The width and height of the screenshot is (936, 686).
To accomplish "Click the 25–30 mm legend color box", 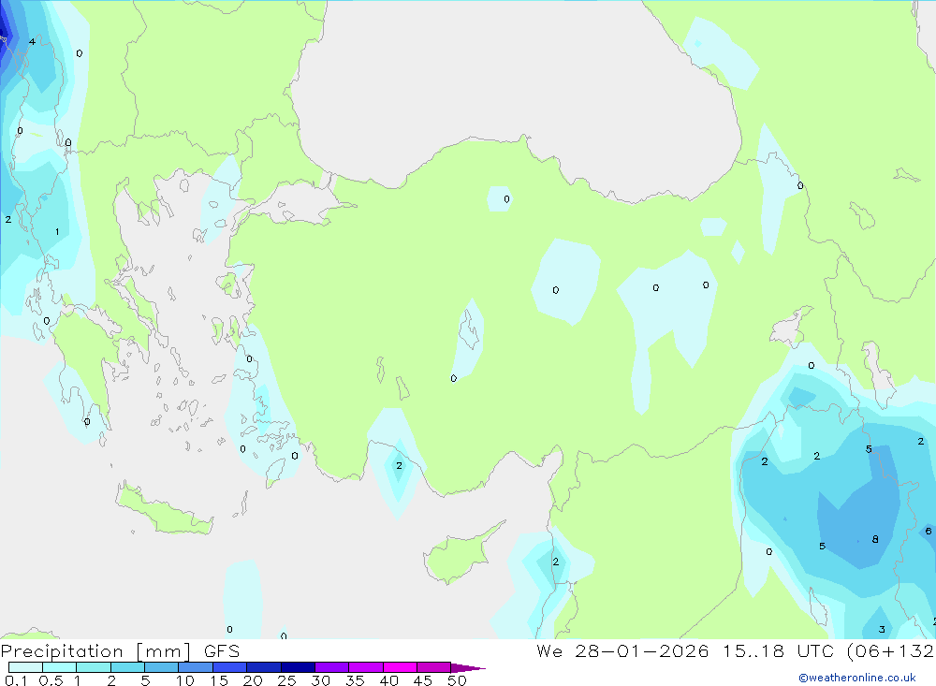I will 298,667.
